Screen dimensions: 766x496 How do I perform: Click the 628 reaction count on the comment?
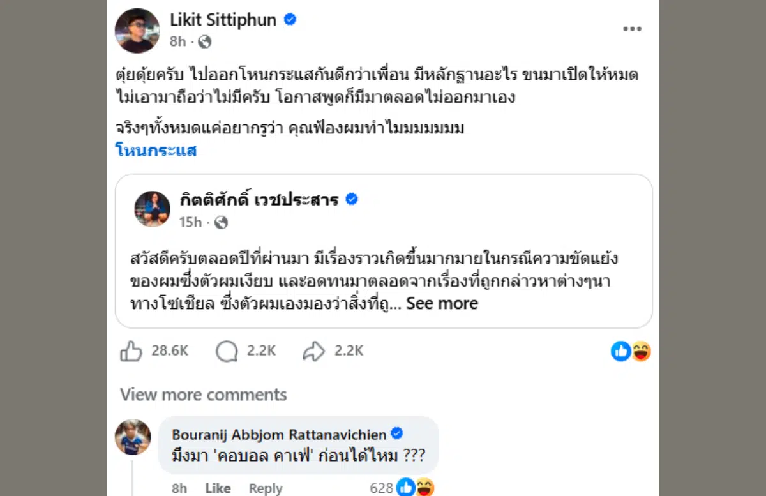pyautogui.click(x=383, y=486)
